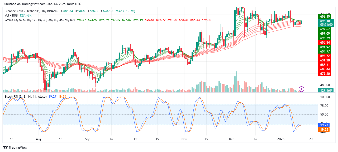Select the Stoch RSI indicator legend name

[26, 97]
